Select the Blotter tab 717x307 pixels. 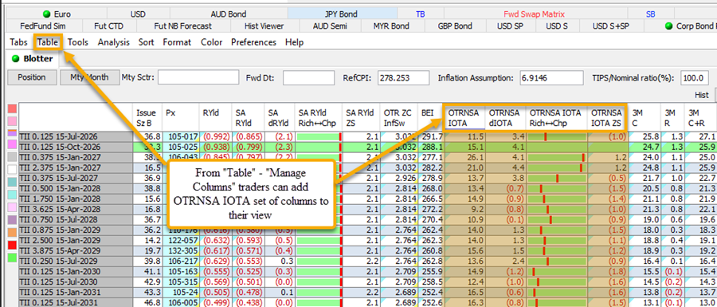point(33,58)
